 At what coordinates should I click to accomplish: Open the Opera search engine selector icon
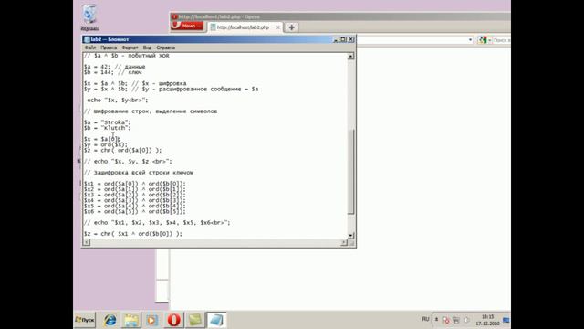click(483, 40)
